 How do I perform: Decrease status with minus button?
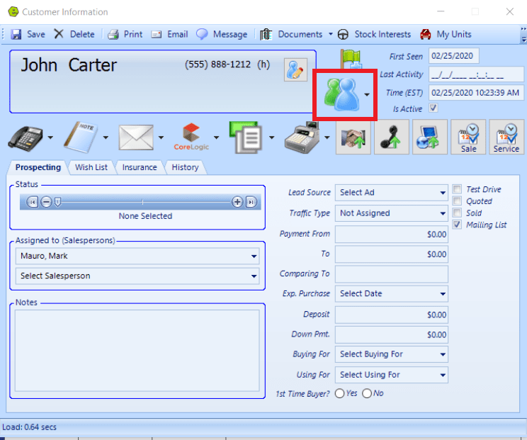(46, 202)
